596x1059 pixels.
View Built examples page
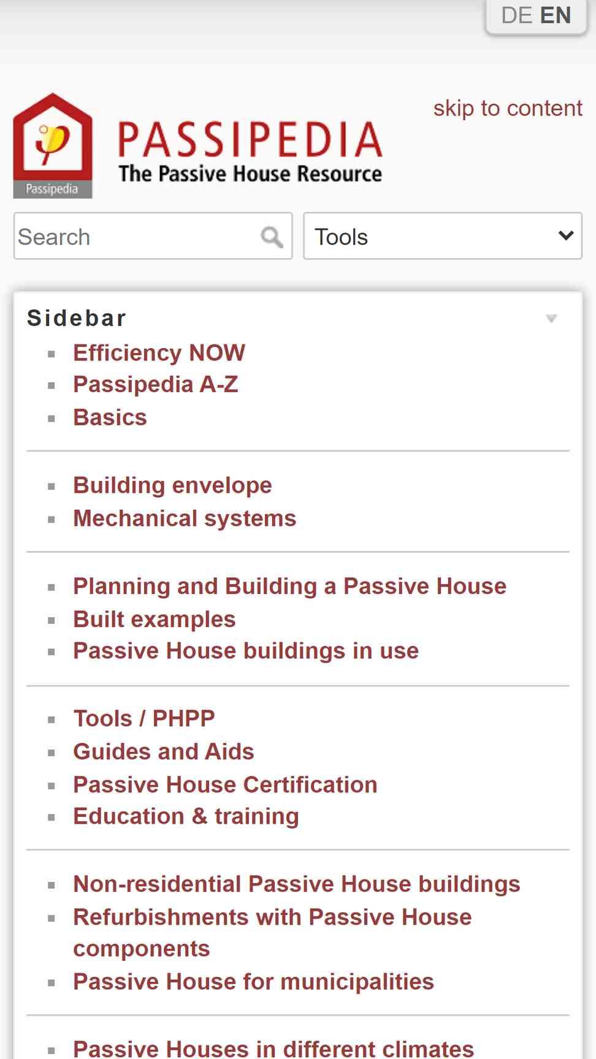pos(155,619)
